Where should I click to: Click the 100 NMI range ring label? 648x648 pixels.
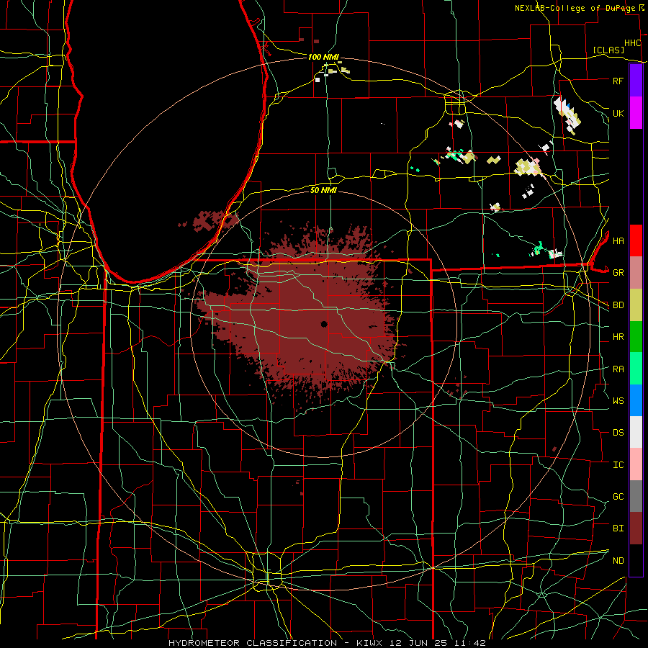click(323, 57)
